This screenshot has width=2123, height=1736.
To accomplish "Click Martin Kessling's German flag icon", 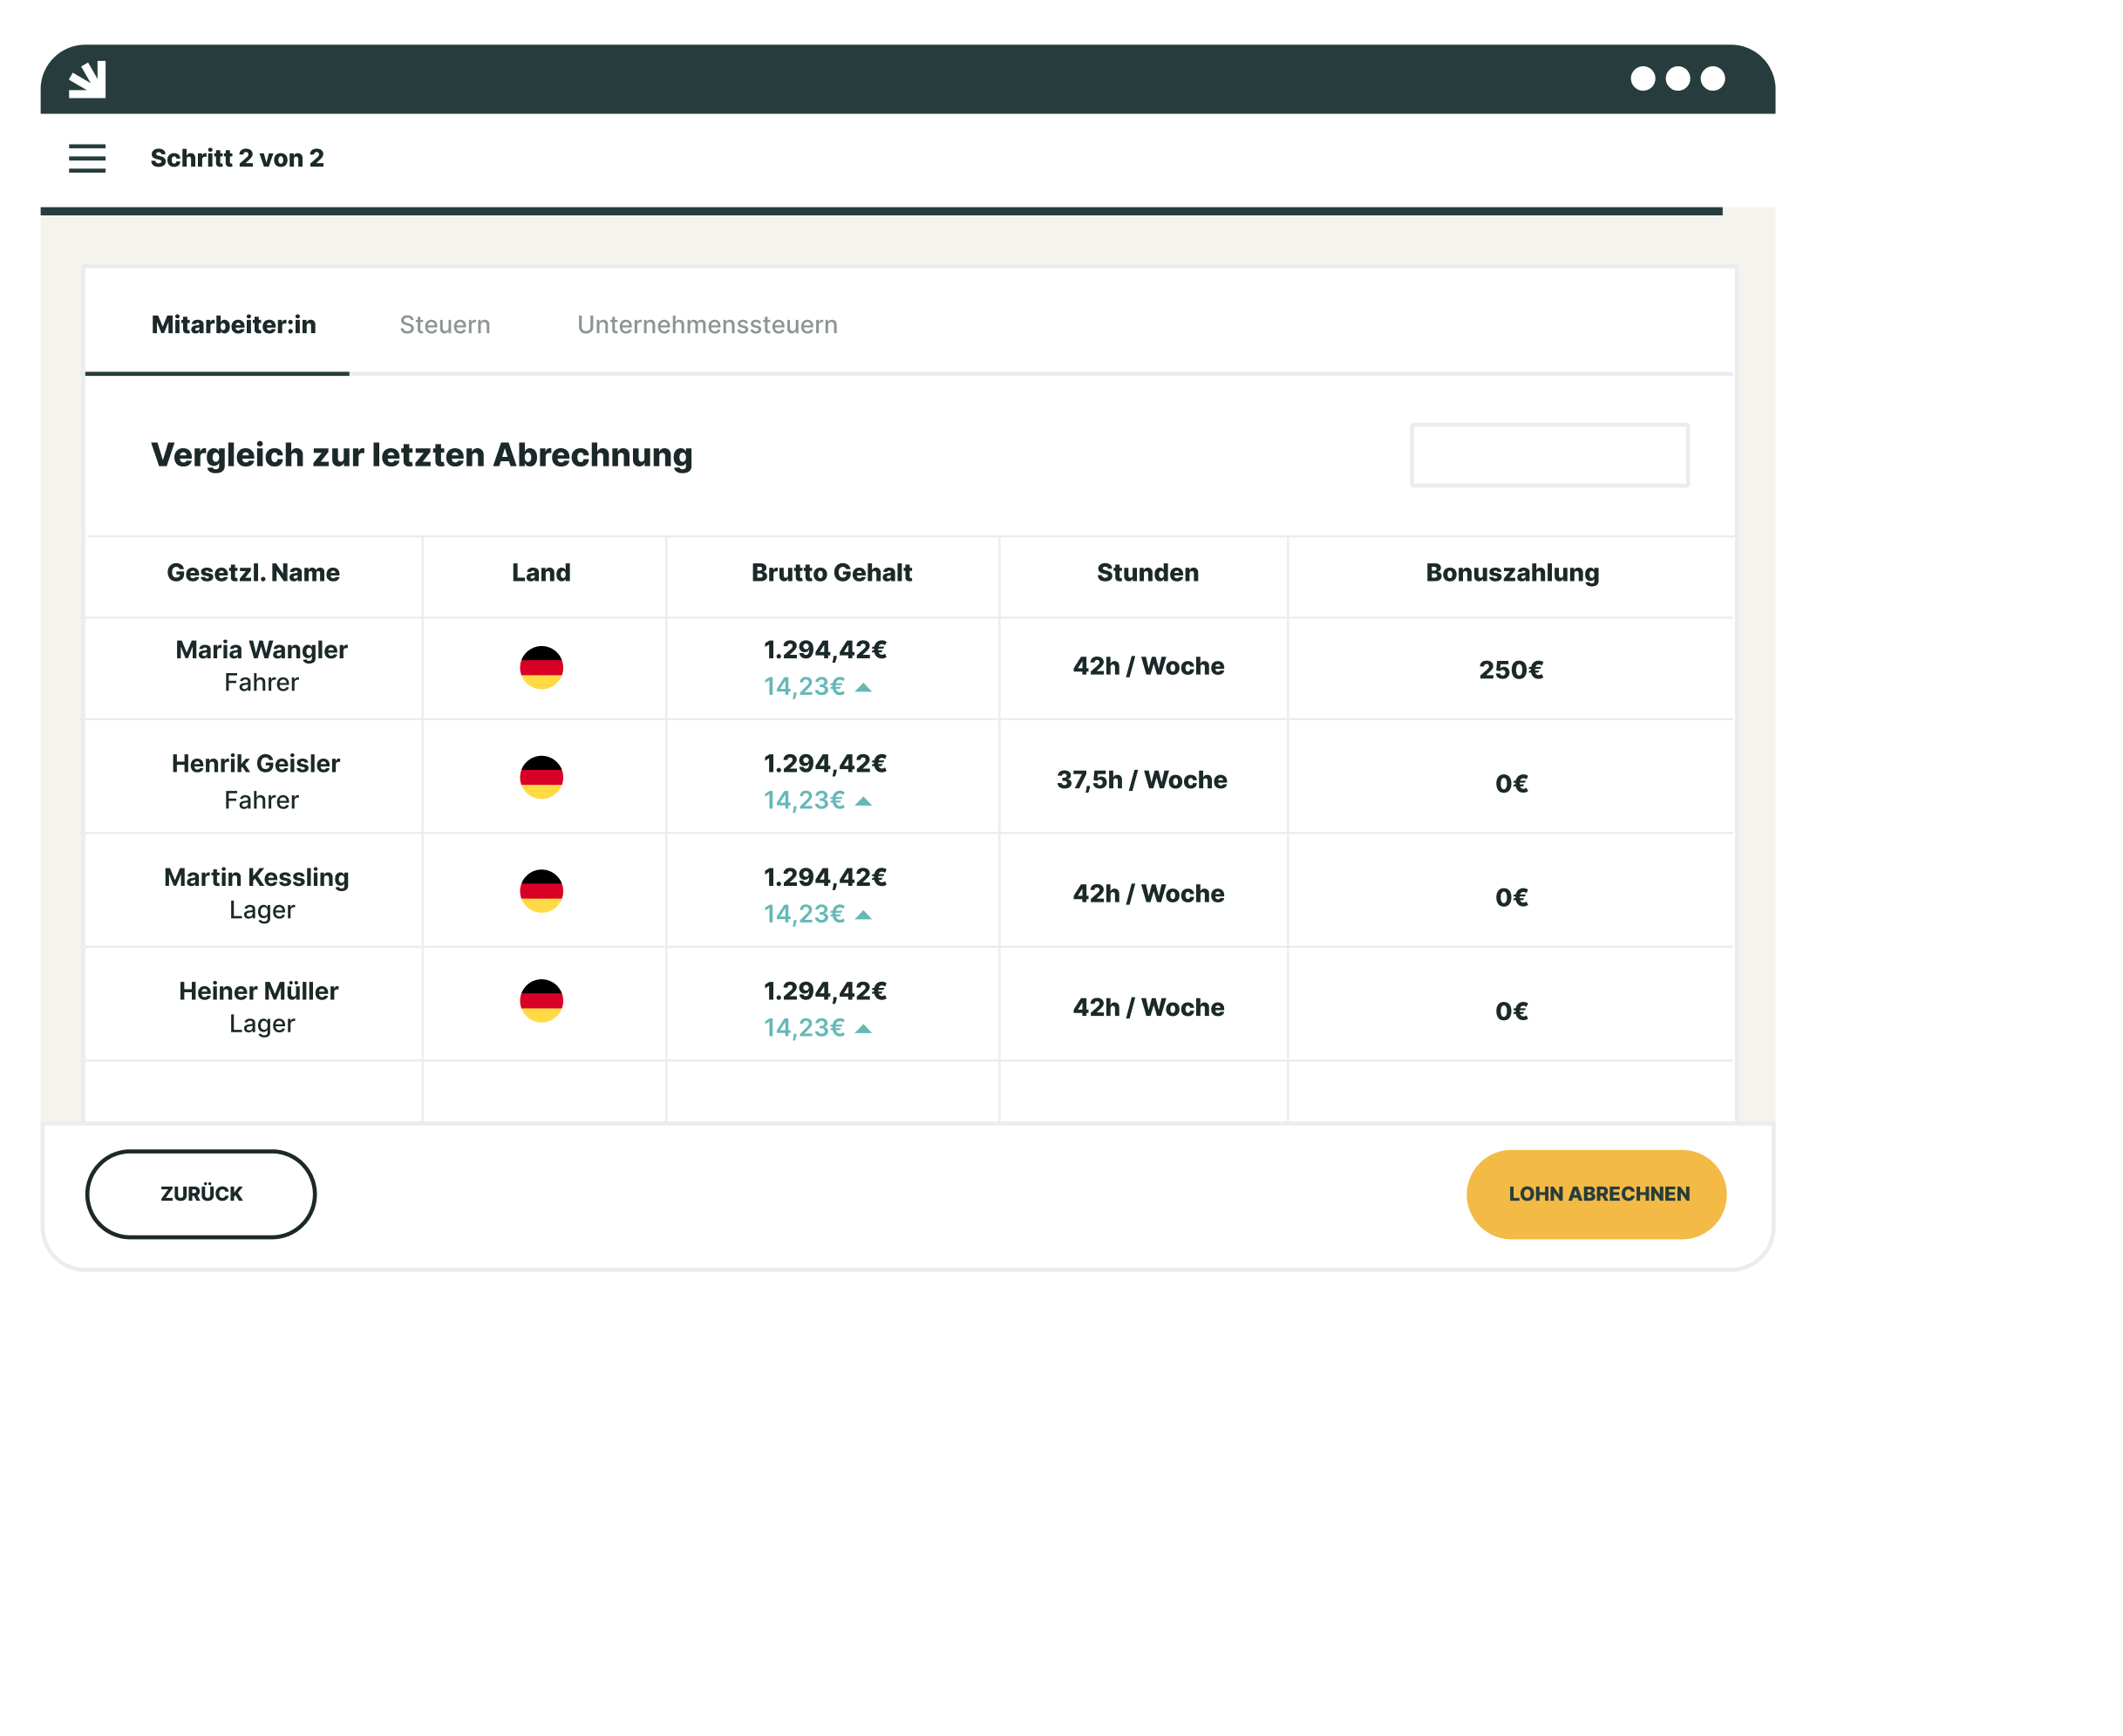I will [541, 891].
